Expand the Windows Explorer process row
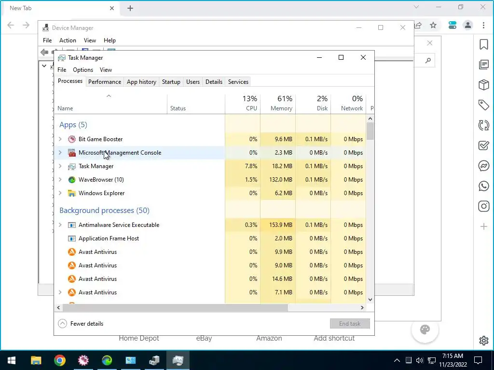 60,193
